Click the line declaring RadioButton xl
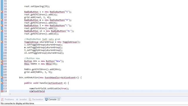188x106 pixels. point(49,31)
